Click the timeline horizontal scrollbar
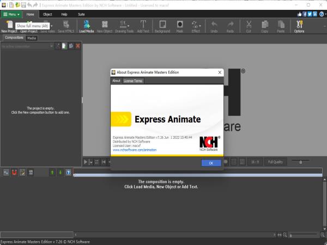Viewport: 327px width, 245px height. (175, 235)
